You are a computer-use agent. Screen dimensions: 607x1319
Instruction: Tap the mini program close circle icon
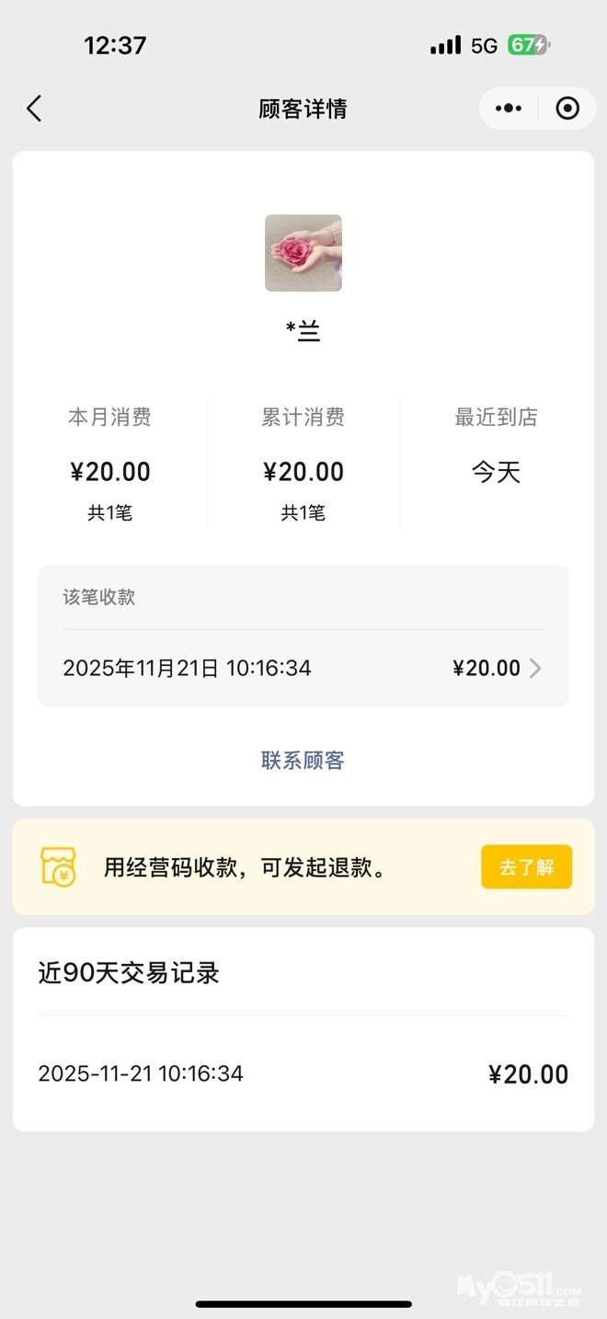click(x=567, y=109)
